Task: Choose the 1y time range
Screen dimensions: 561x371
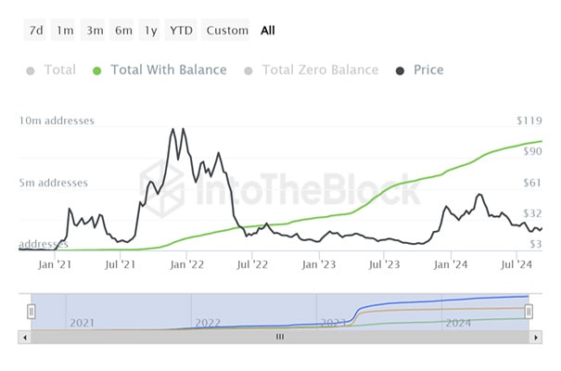Action: pyautogui.click(x=150, y=31)
